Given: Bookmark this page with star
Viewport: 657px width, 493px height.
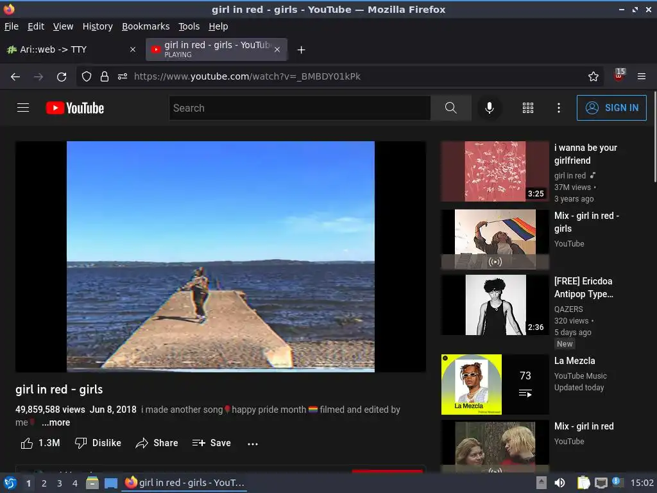Looking at the screenshot, I should pos(593,76).
